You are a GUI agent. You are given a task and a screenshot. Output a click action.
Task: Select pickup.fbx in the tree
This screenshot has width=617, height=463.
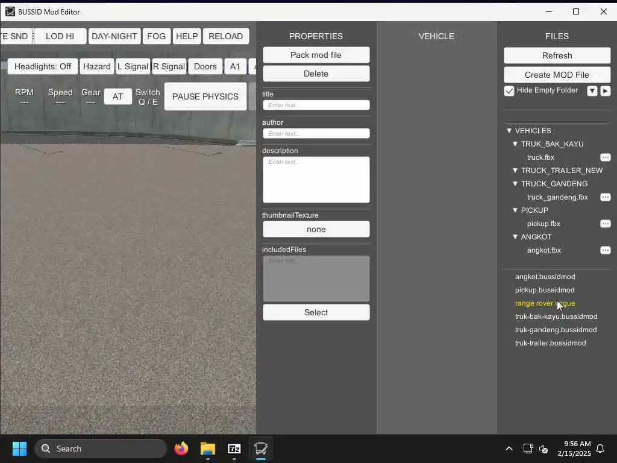click(544, 224)
